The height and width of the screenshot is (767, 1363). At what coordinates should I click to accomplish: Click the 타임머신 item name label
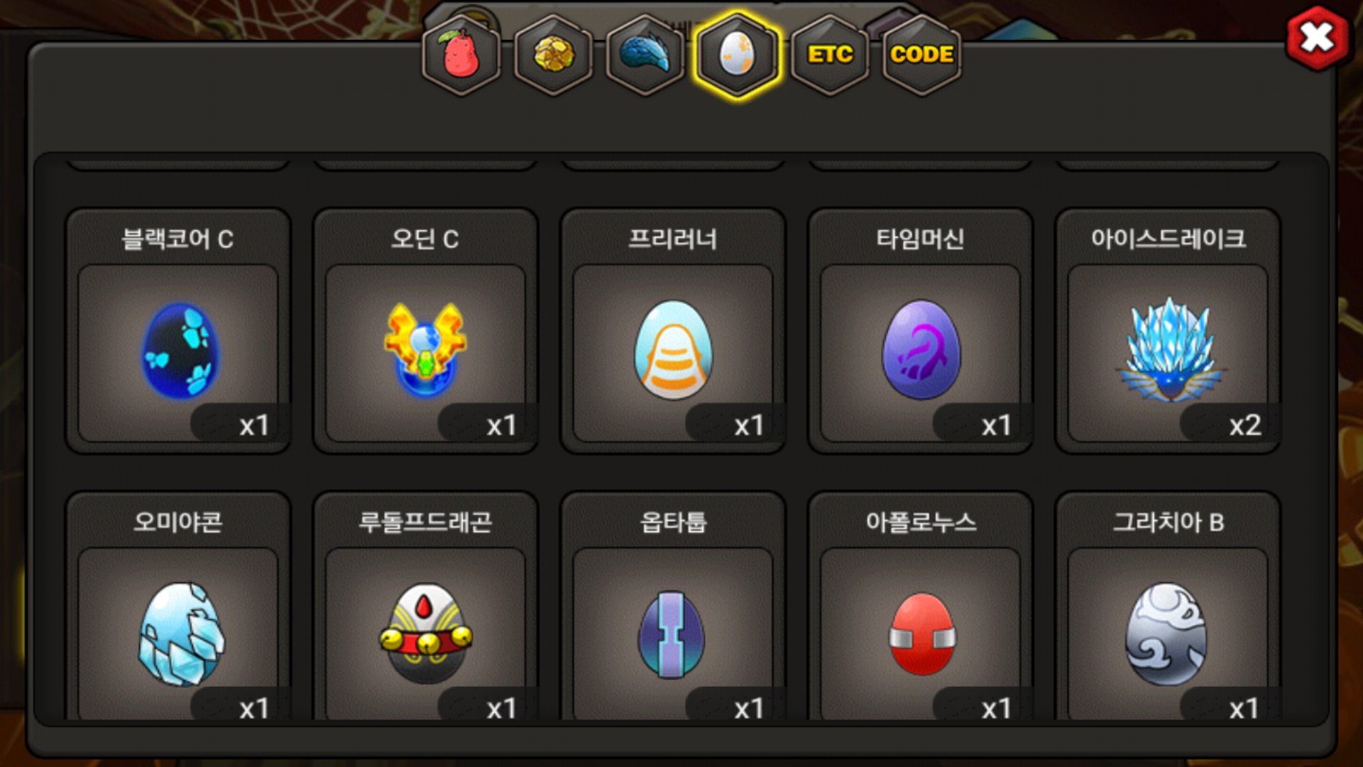[921, 239]
